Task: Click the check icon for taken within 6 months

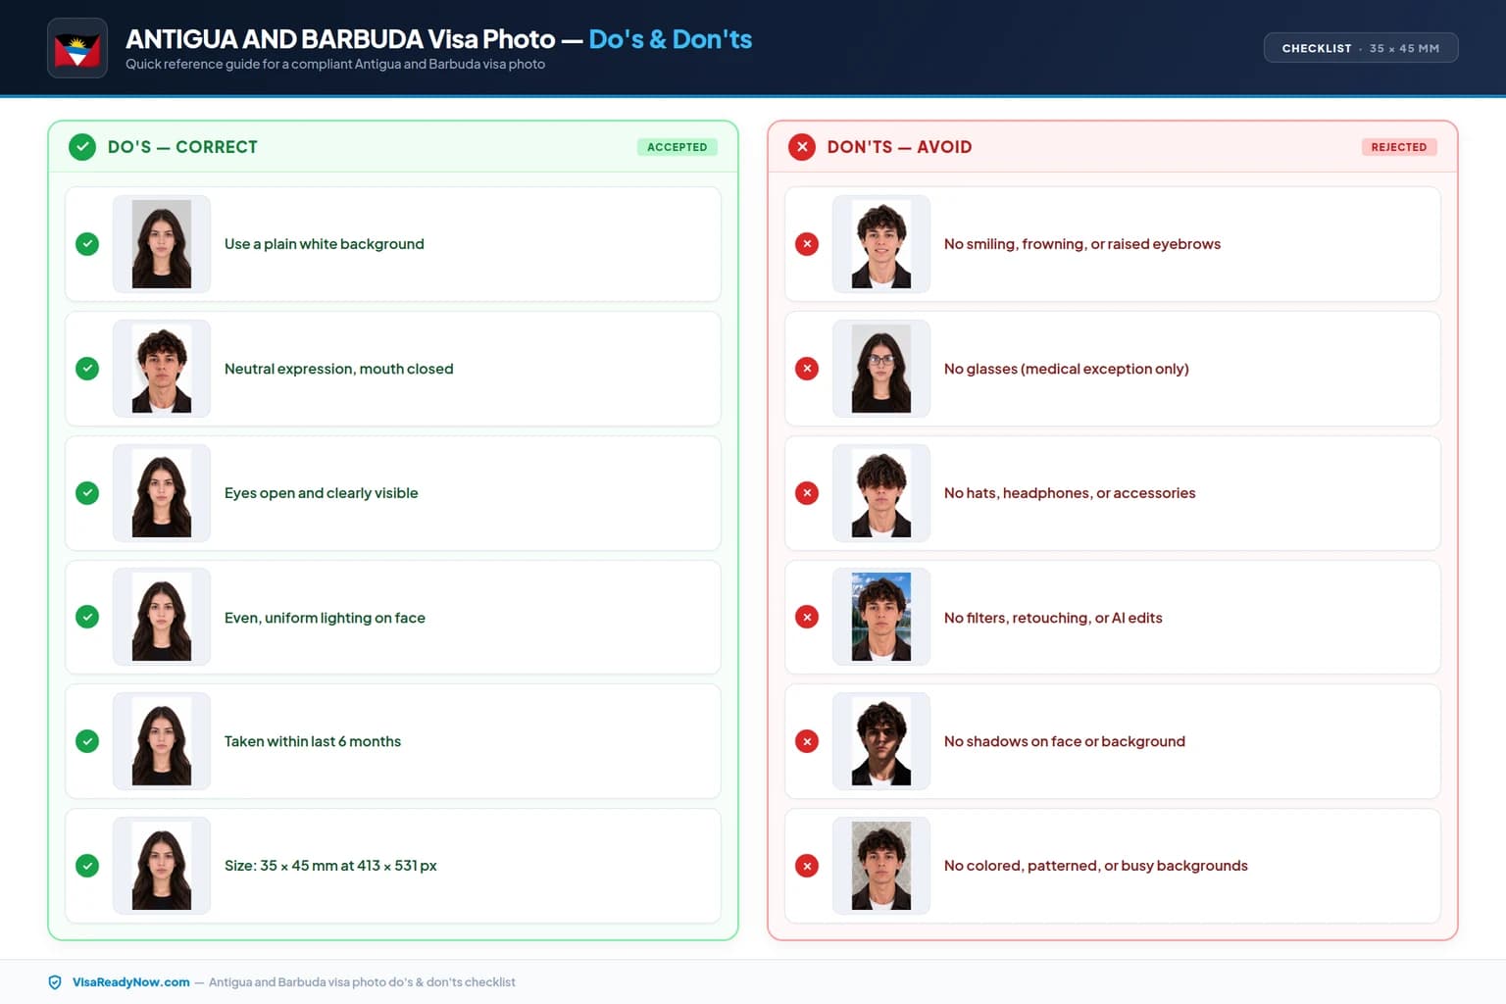Action: point(87,741)
